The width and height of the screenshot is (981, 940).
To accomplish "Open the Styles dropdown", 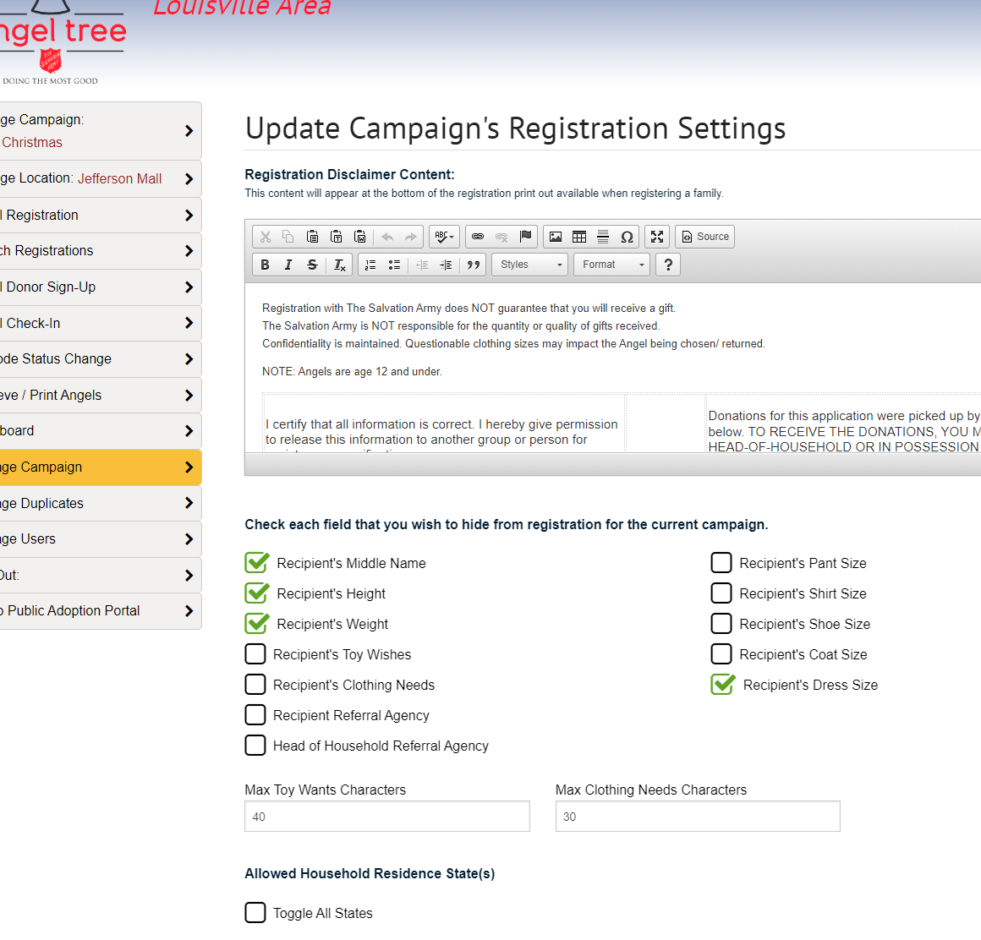I will (529, 265).
